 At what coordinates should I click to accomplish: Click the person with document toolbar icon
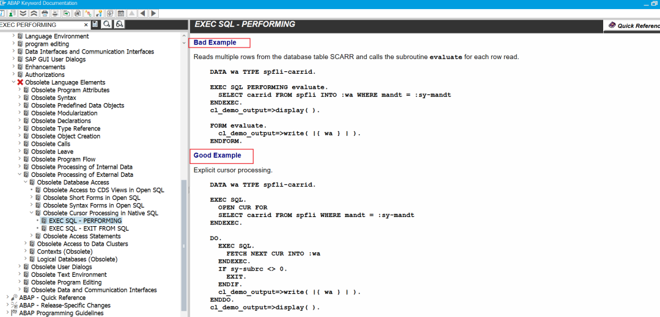[x=12, y=13]
